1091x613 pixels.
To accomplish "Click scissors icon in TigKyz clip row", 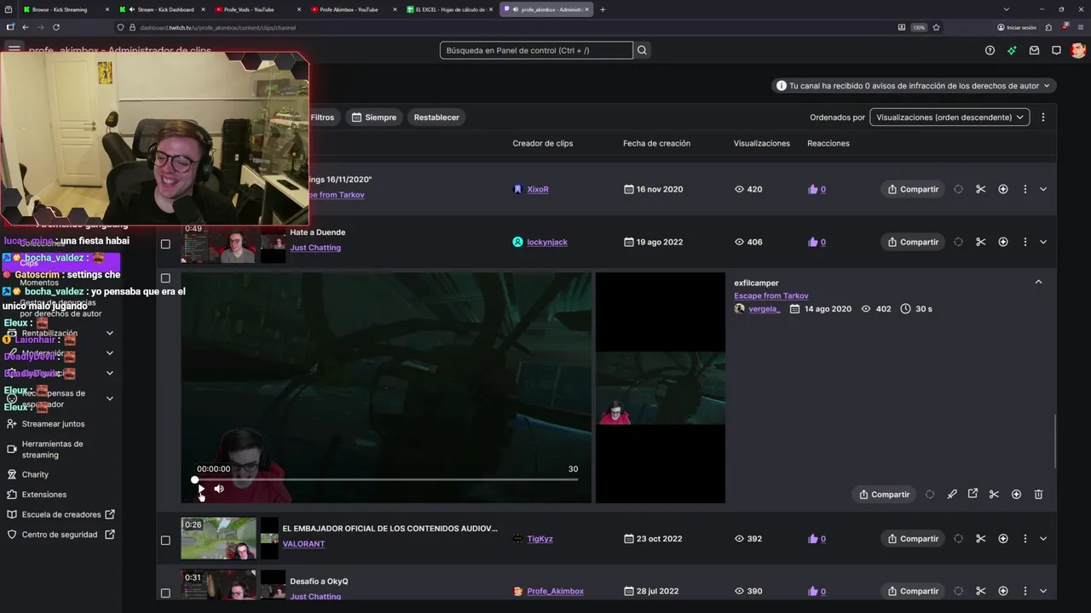I will click(x=981, y=538).
